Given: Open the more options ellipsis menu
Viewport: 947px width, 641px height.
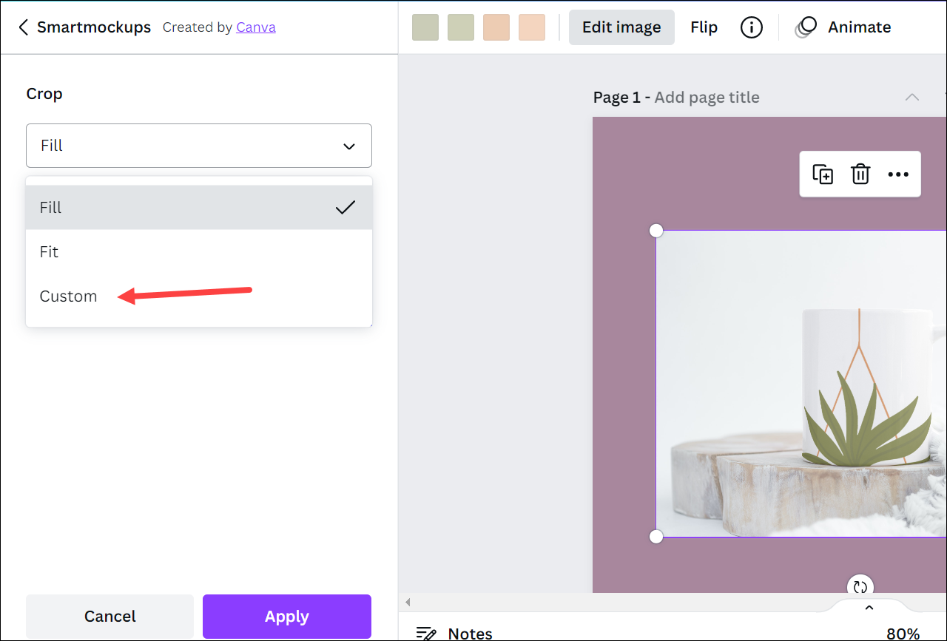Looking at the screenshot, I should [x=898, y=174].
